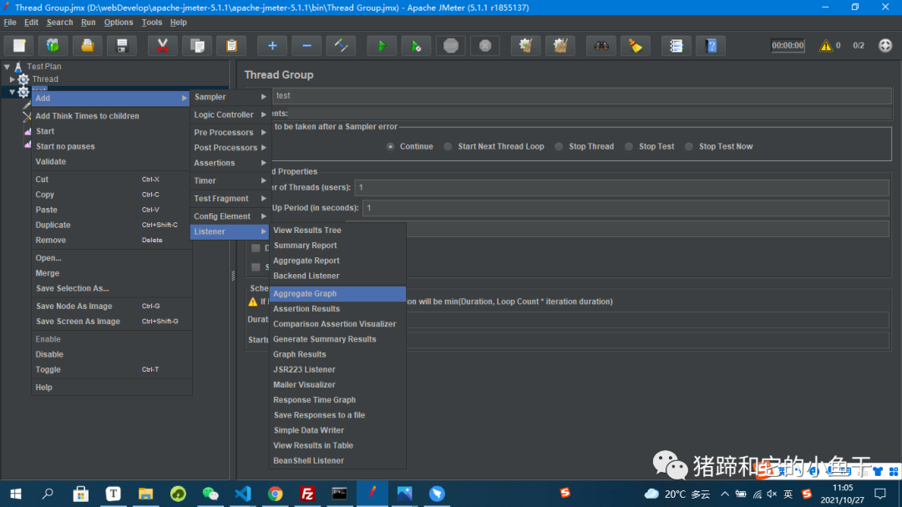Click the Help question mark icon
This screenshot has width=902, height=507.
pyautogui.click(x=711, y=45)
